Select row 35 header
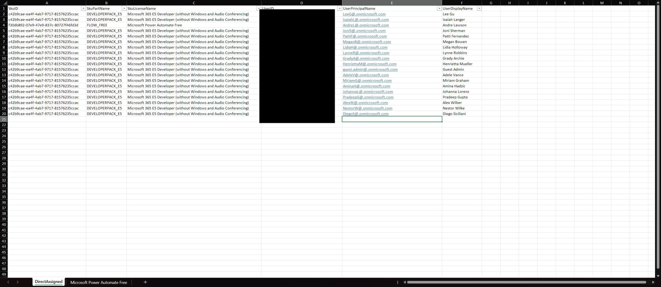This screenshot has width=661, height=287. tap(4, 197)
